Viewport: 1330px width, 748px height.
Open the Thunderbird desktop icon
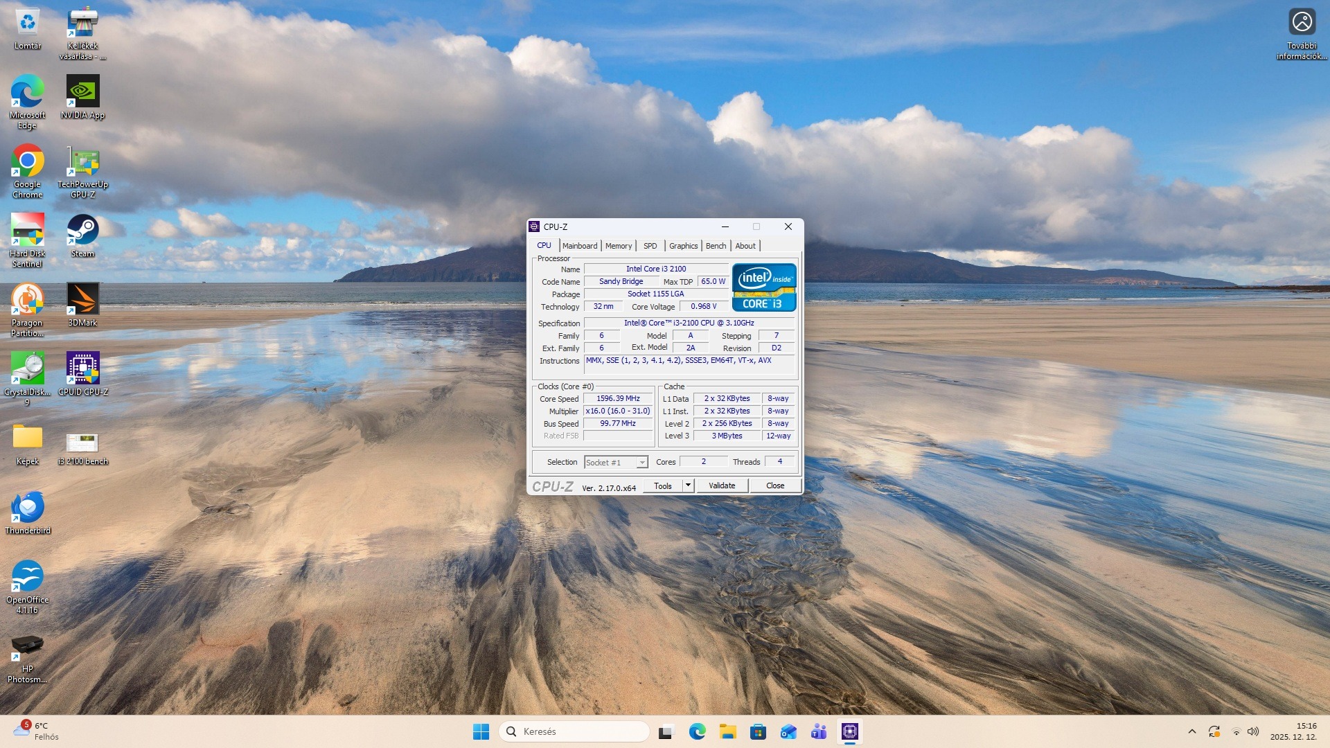27,508
